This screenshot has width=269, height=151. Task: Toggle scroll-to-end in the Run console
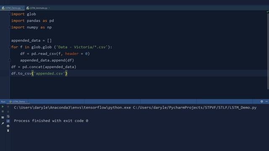(8, 121)
